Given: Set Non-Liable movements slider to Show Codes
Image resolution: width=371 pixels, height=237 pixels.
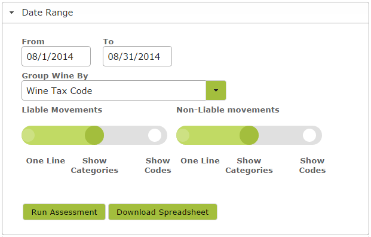Looking at the screenshot, I should (309, 135).
